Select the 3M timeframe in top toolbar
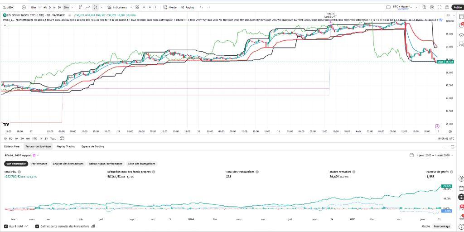 (x=59, y=7)
